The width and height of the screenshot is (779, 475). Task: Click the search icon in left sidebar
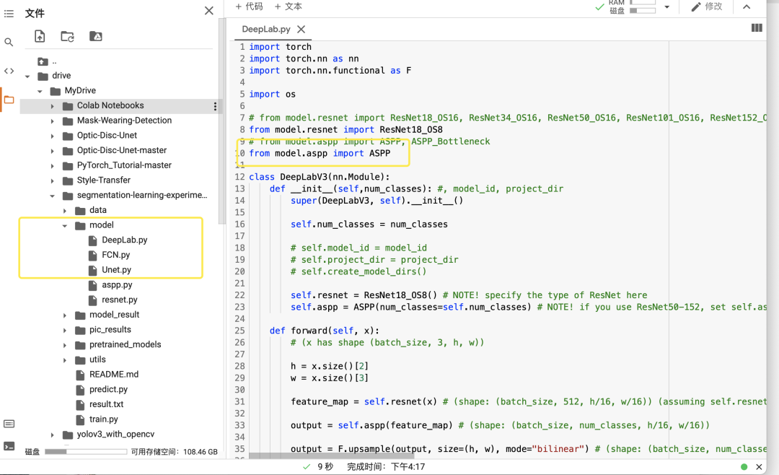(9, 43)
